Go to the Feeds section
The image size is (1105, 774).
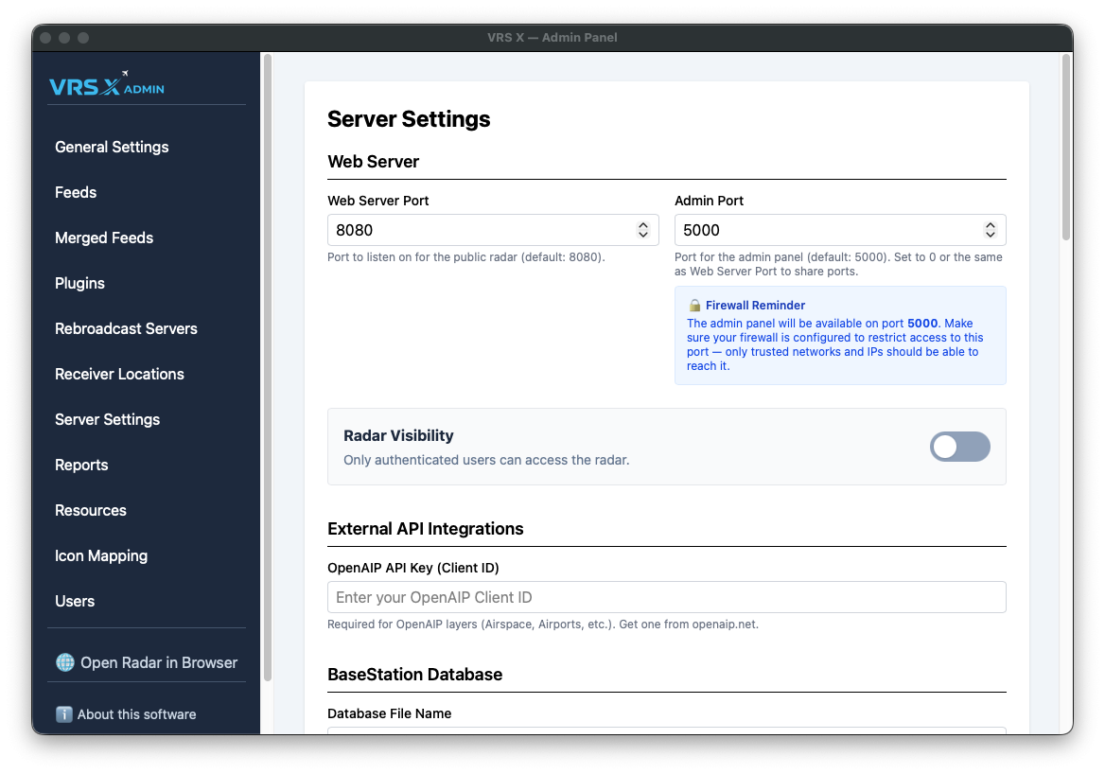(x=76, y=192)
